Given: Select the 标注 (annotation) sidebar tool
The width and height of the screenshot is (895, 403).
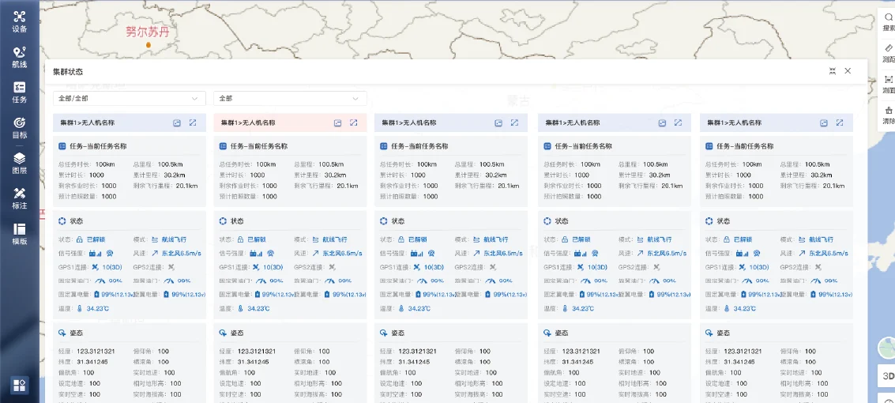Looking at the screenshot, I should coord(19,198).
